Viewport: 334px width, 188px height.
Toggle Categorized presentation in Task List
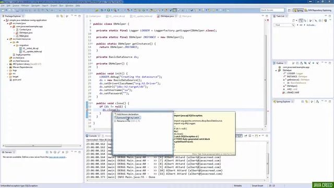point(301,20)
